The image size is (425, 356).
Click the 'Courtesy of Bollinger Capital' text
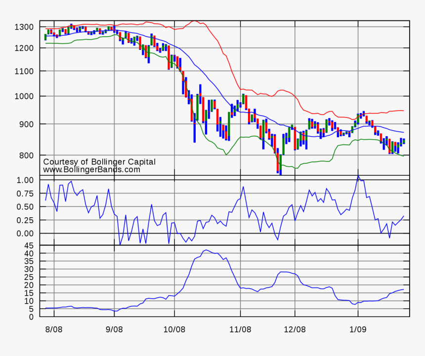pyautogui.click(x=99, y=162)
